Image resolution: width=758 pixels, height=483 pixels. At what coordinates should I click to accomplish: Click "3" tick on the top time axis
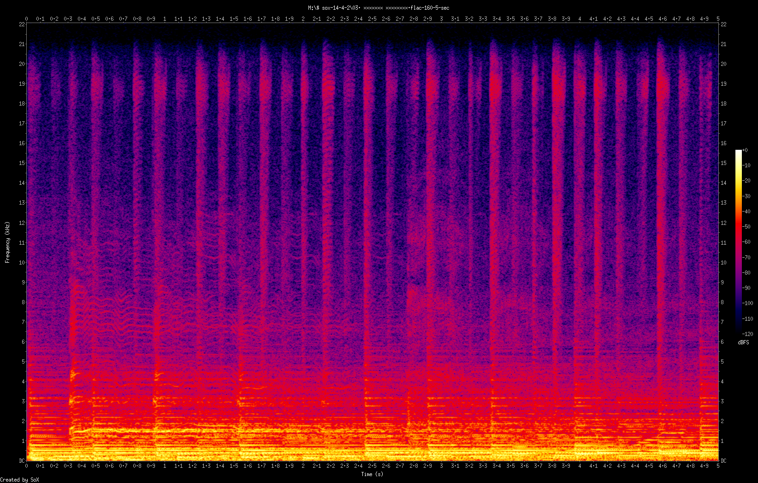pos(441,19)
